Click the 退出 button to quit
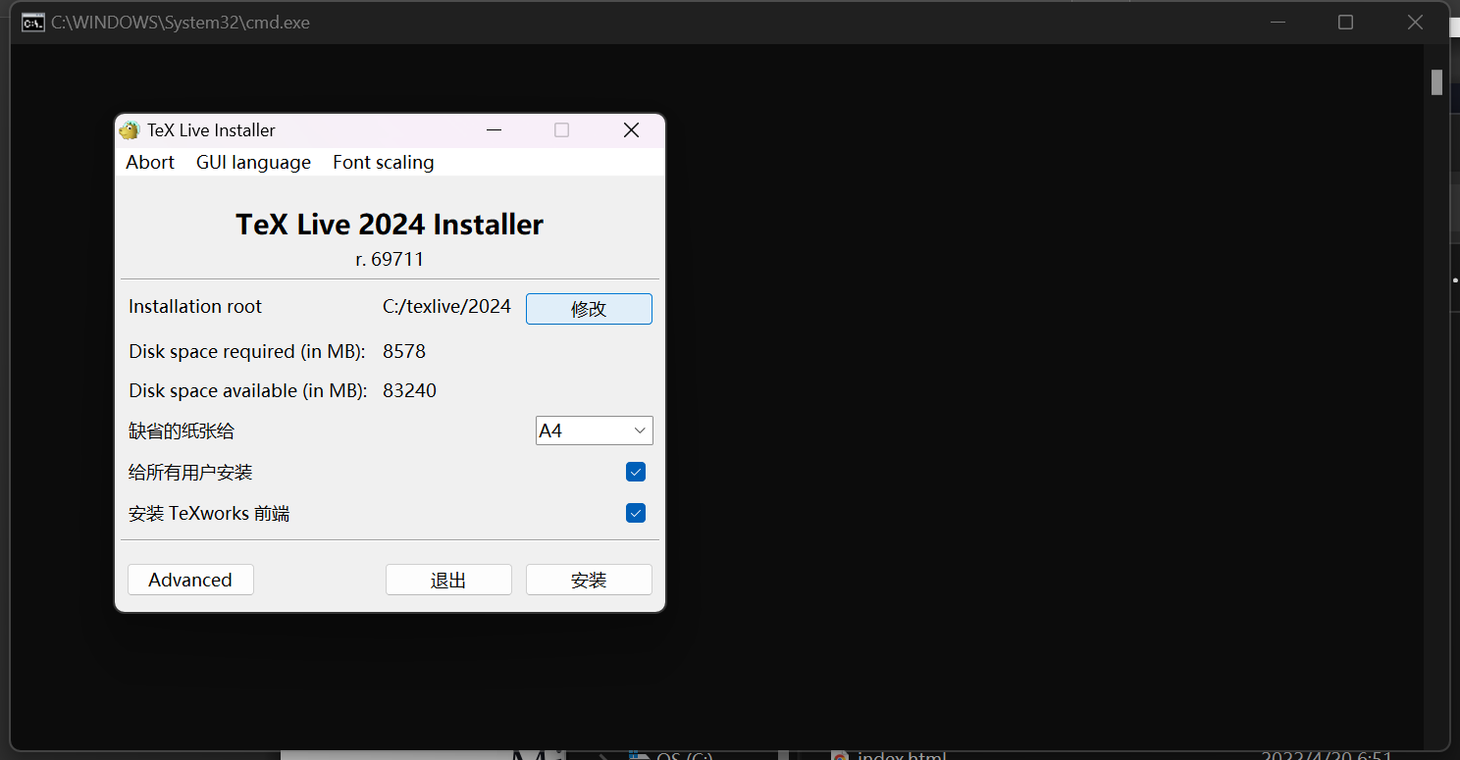The image size is (1460, 760). (448, 580)
